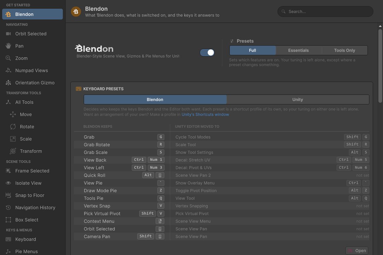The image size is (383, 255).
Task: Choose the Unity keyboard preset
Action: tap(298, 100)
